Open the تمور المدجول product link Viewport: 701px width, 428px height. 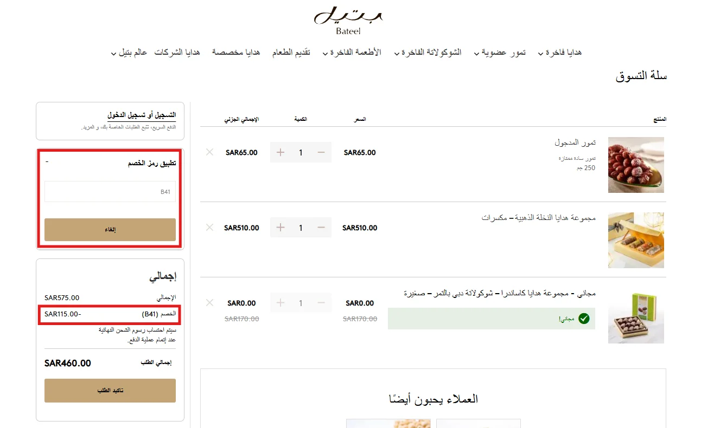(575, 142)
